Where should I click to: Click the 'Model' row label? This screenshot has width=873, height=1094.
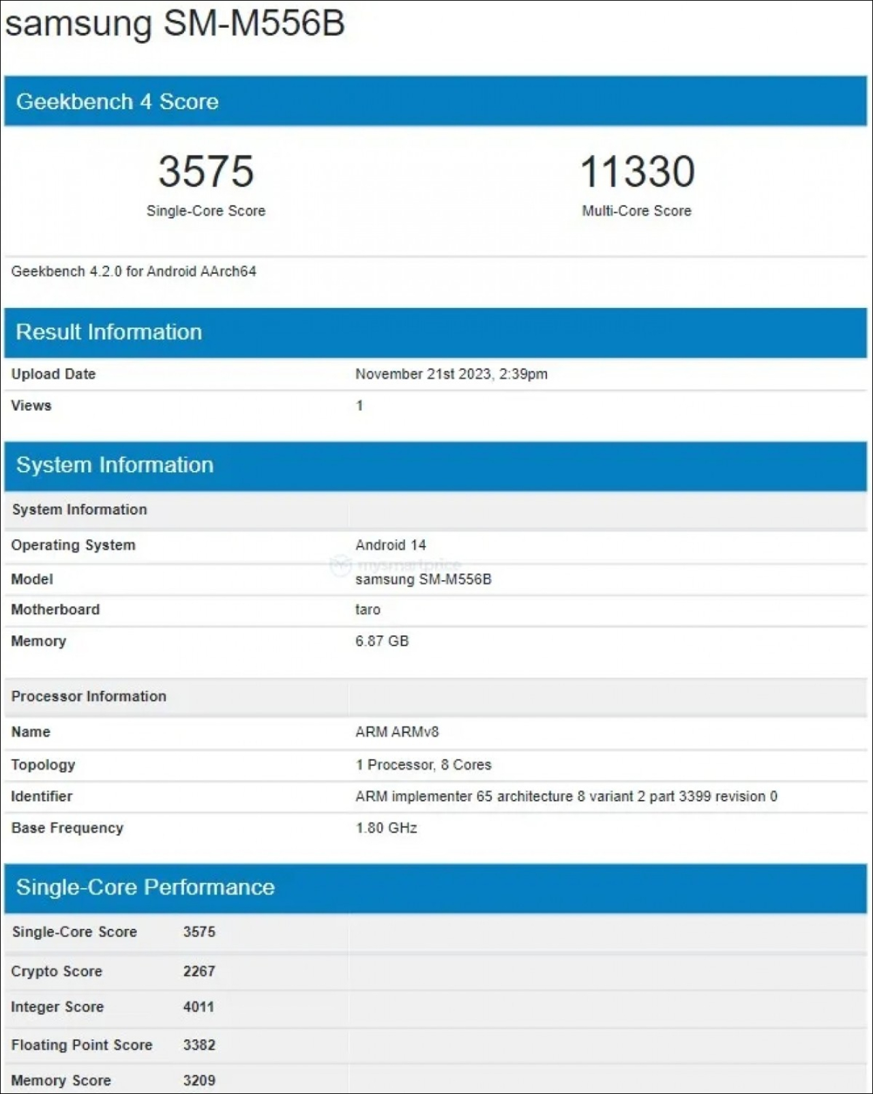coord(32,579)
